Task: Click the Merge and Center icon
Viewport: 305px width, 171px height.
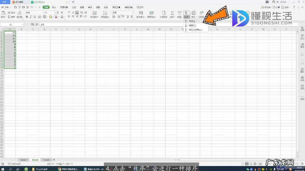Action: pyautogui.click(x=95, y=13)
